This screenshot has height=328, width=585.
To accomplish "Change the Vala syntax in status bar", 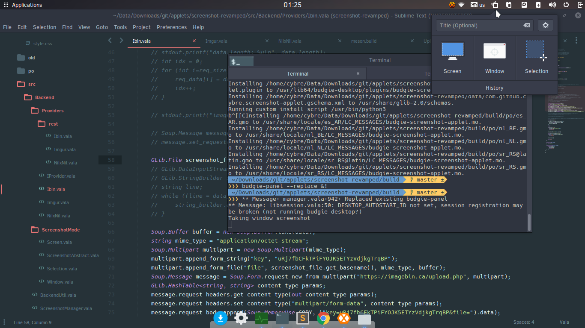I will point(564,322).
